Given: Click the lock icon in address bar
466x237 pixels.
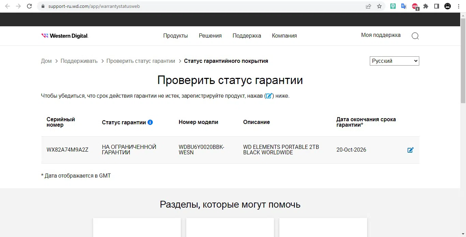Looking at the screenshot, I should (43, 6).
